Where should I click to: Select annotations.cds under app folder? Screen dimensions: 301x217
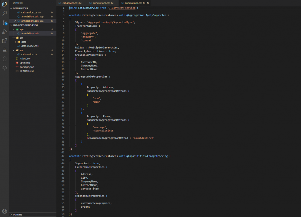[x=33, y=33]
